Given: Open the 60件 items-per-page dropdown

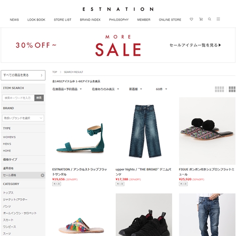Looking at the screenshot, I should (x=161, y=89).
